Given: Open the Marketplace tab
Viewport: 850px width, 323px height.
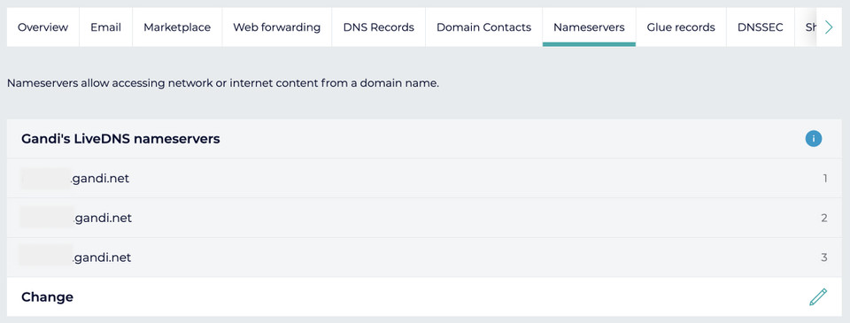Looking at the screenshot, I should click(x=177, y=27).
